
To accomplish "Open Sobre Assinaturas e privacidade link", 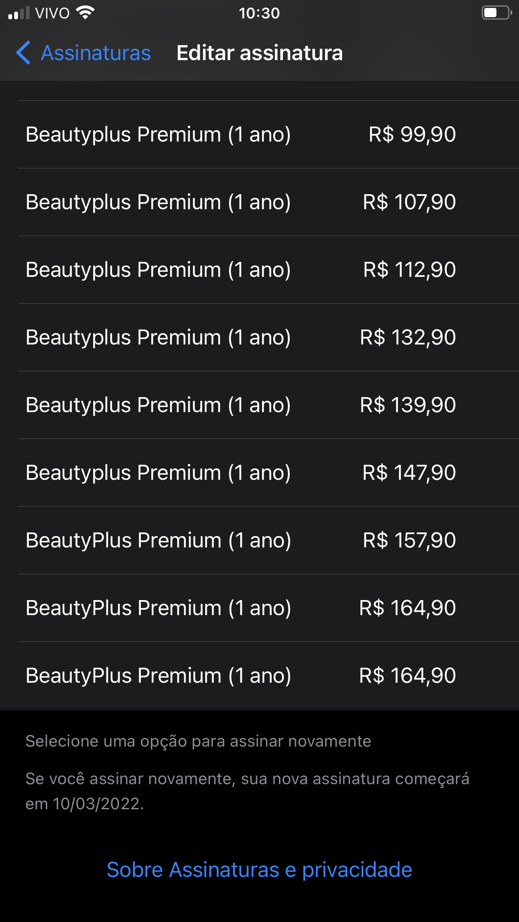I will pos(259,870).
